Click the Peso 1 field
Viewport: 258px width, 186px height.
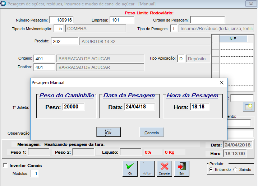(39, 152)
